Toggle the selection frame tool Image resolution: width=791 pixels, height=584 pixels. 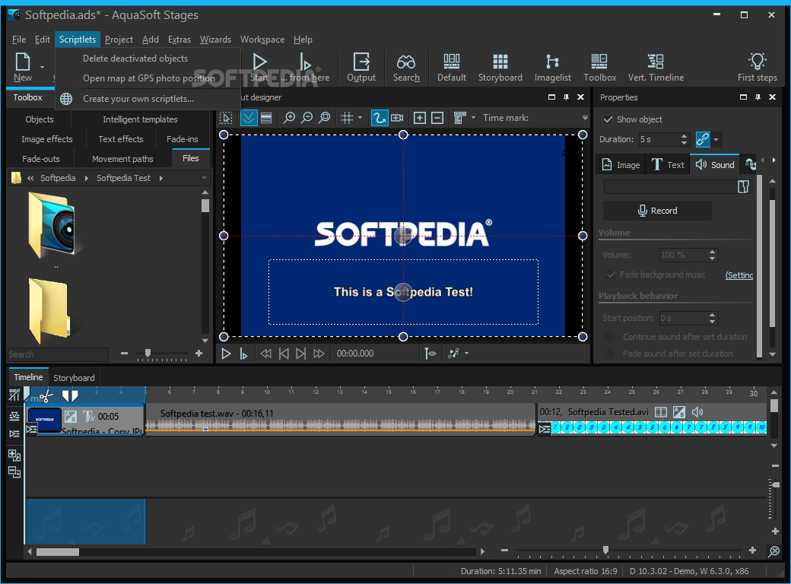tap(226, 118)
